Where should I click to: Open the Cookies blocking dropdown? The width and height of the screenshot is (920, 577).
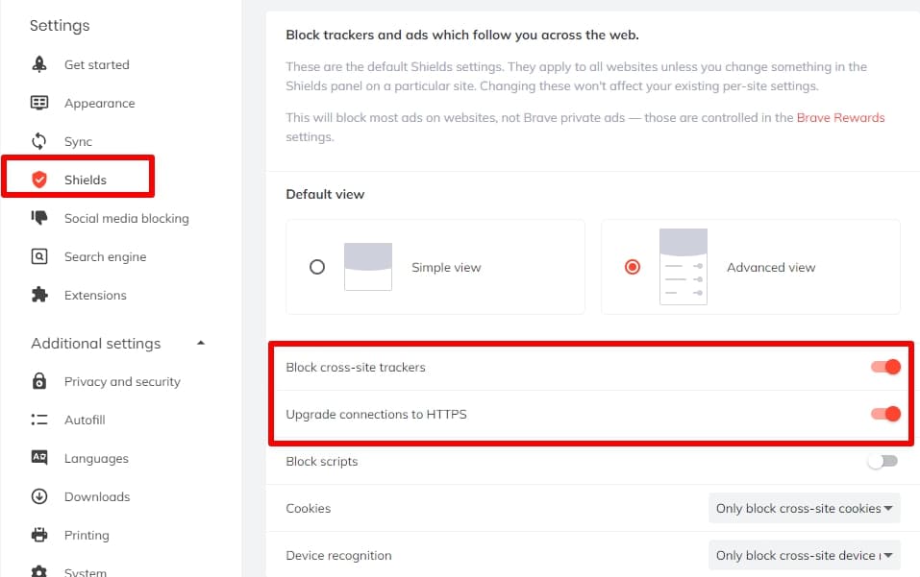click(805, 509)
